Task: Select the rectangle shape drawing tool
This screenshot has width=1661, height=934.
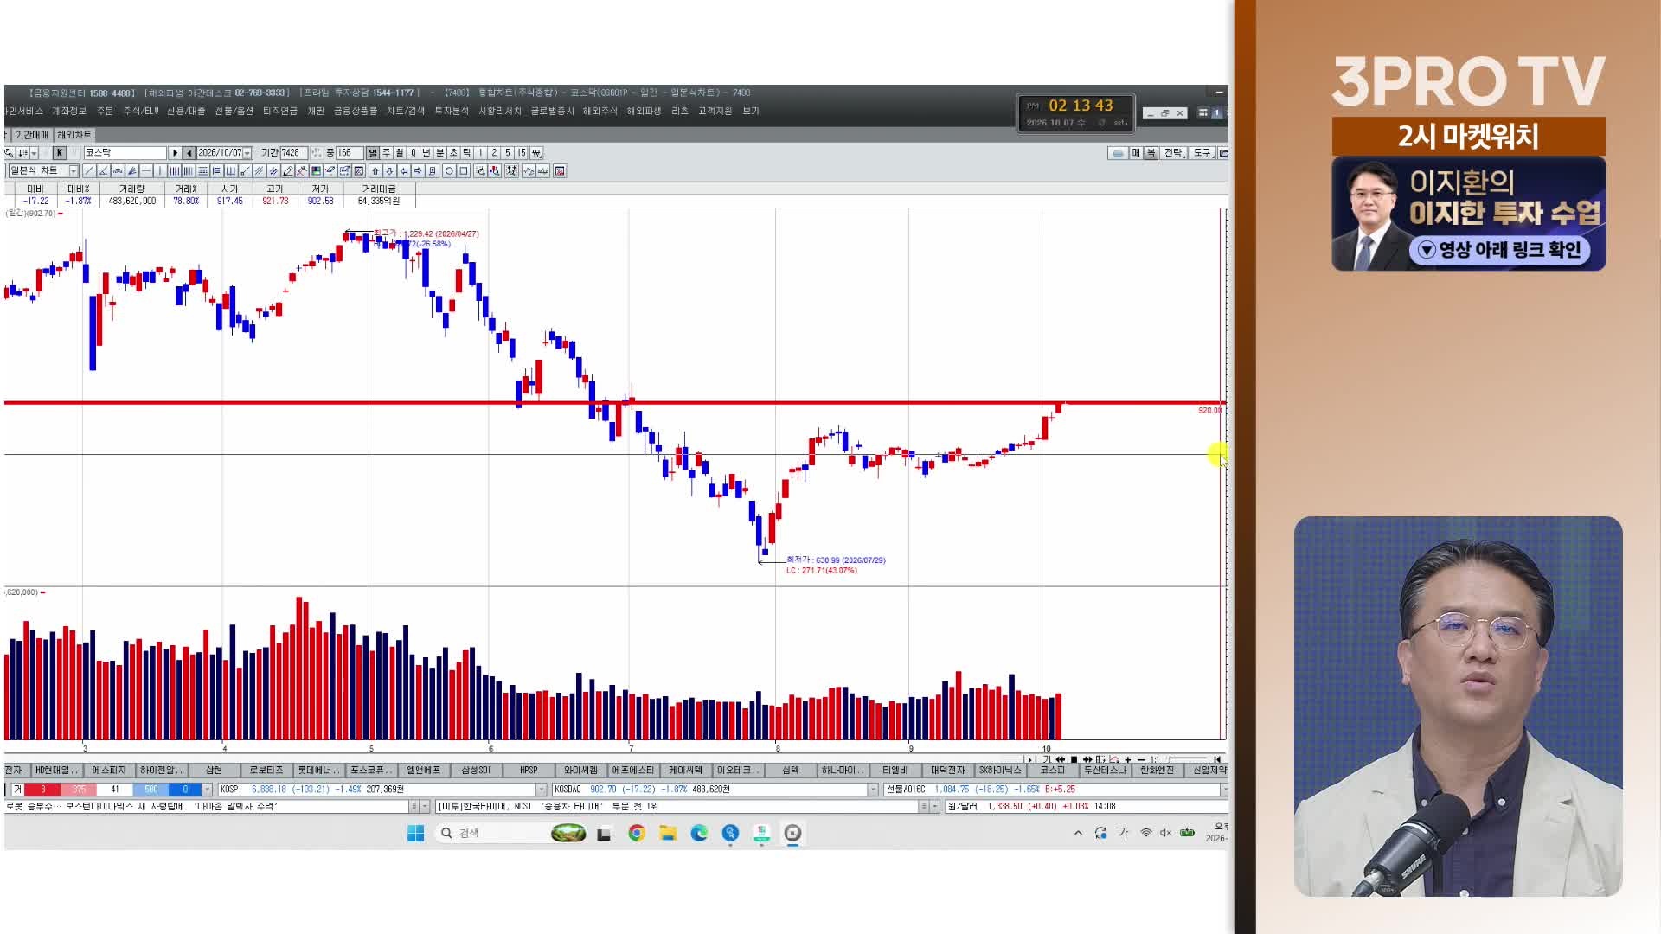Action: (x=464, y=171)
